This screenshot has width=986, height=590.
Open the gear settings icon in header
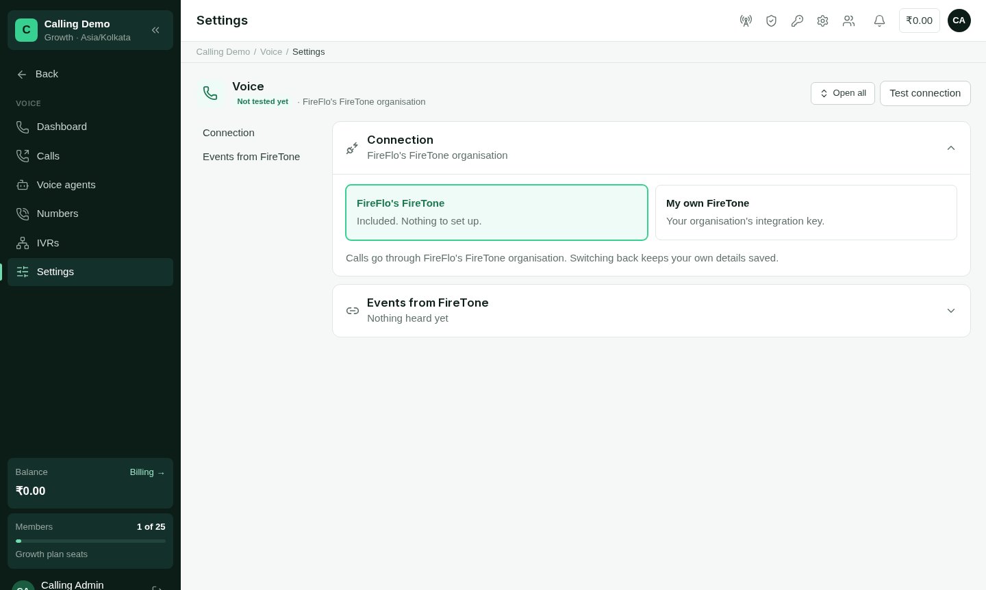point(822,21)
